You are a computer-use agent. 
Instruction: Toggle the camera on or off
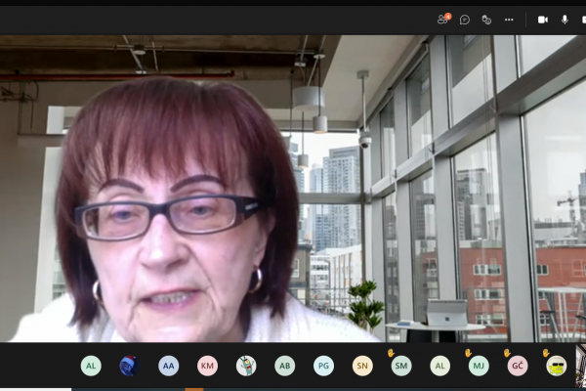[543, 20]
